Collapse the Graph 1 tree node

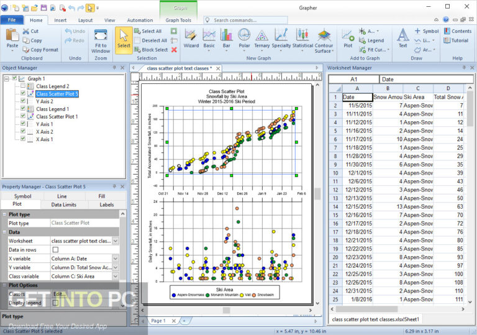[6, 78]
